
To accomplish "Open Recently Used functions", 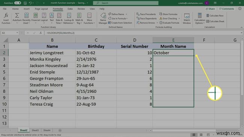I will coord(26,18).
